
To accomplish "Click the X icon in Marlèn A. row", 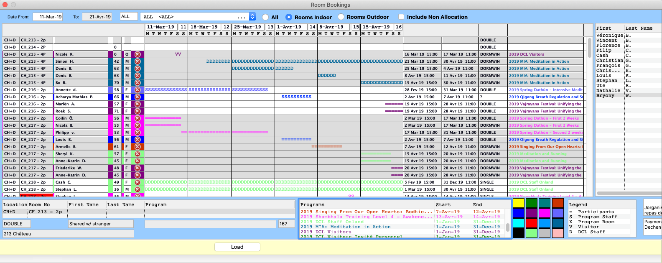I will coord(137,104).
